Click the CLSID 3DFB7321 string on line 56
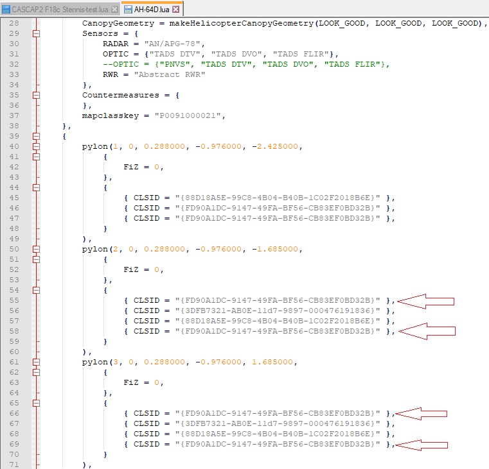 278,311
